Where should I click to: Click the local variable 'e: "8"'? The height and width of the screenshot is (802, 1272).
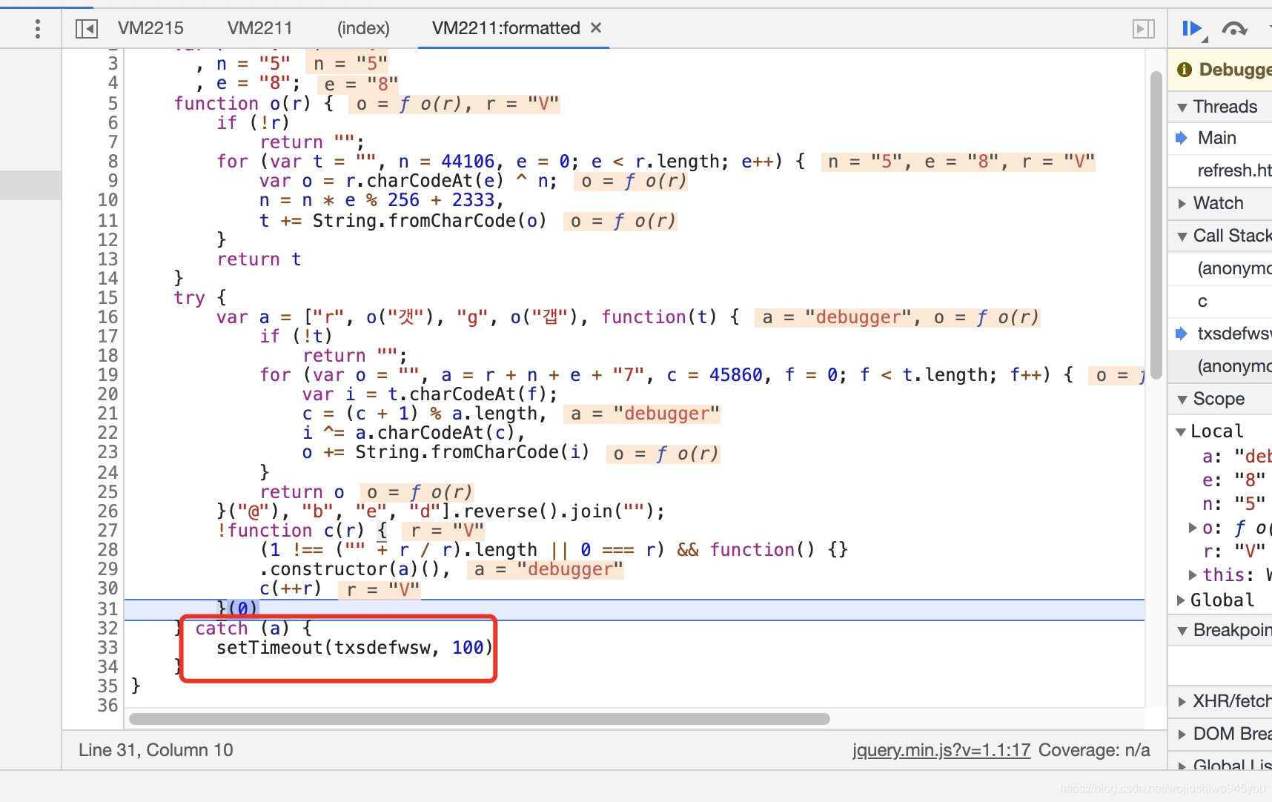pos(1233,480)
